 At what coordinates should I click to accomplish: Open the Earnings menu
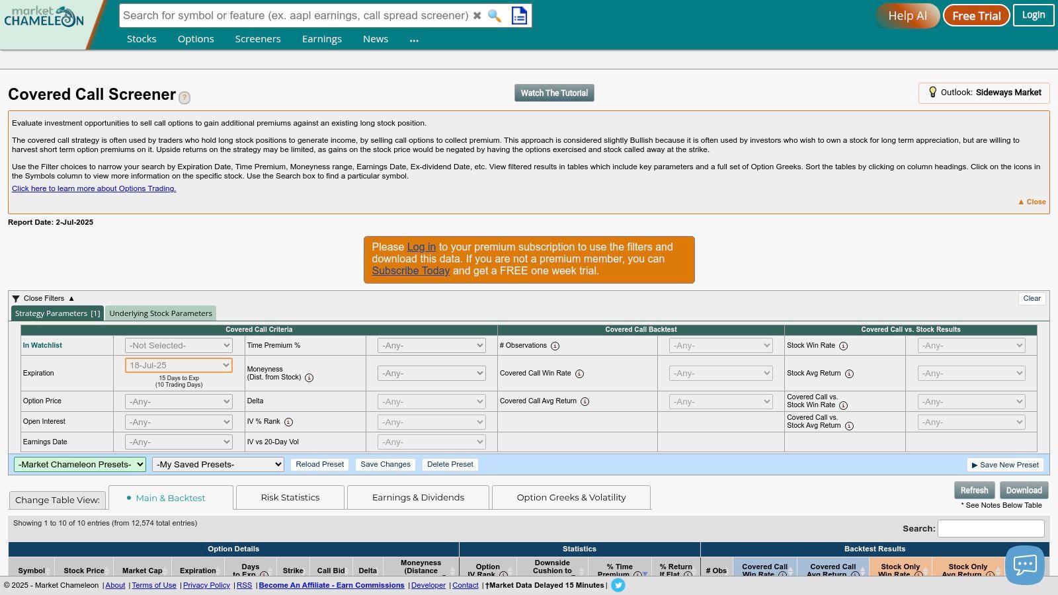[x=322, y=39]
